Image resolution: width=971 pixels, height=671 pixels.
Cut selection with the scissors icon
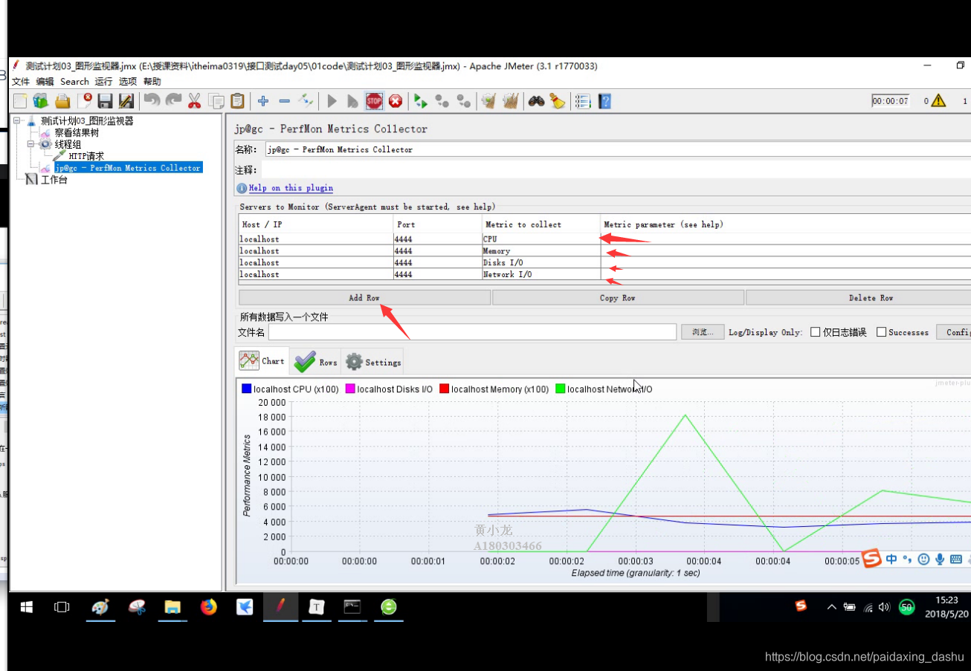click(x=195, y=101)
